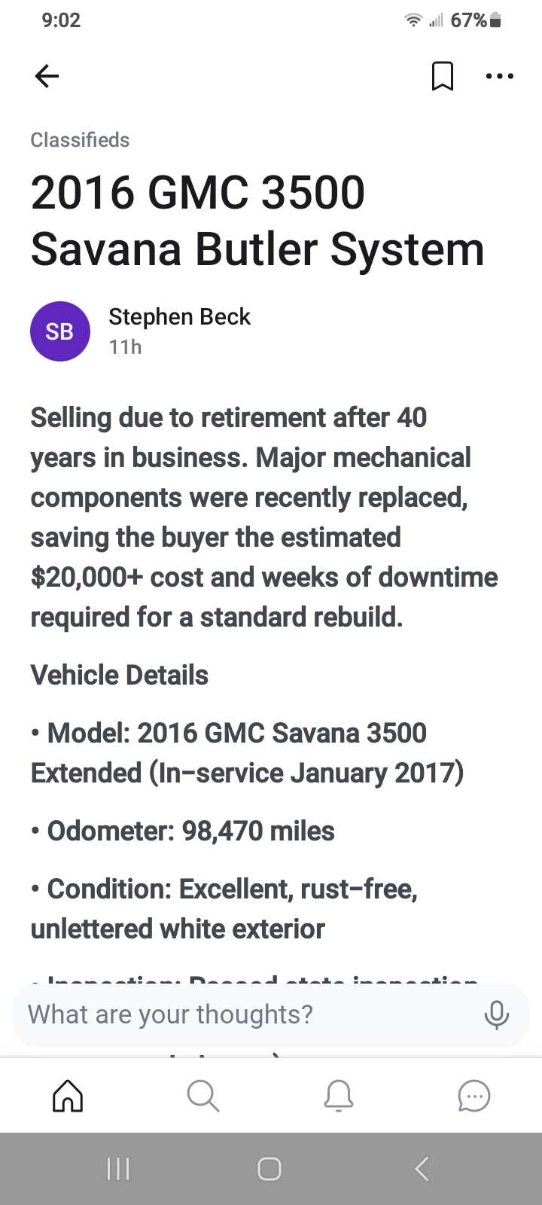Tap the 11h post timestamp

125,347
